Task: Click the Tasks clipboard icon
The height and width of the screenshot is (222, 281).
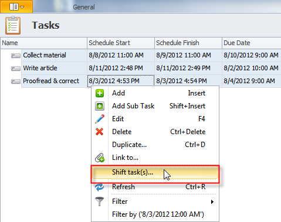Action: point(13,25)
